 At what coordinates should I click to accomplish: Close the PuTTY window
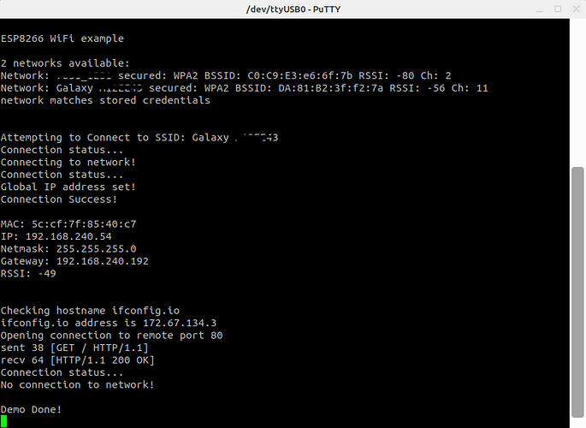(x=577, y=9)
